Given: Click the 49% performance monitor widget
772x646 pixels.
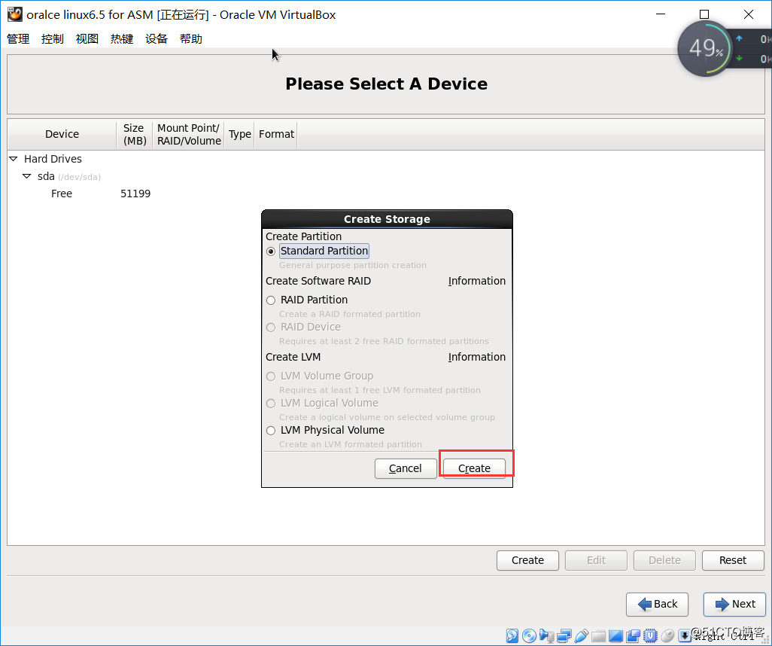Looking at the screenshot, I should [x=707, y=48].
